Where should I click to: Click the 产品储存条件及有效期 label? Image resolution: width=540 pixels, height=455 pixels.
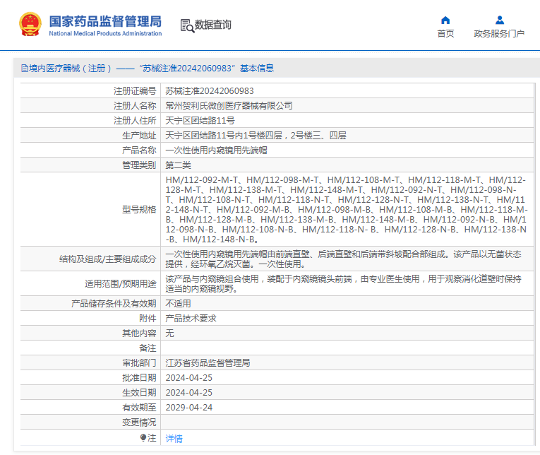(114, 304)
